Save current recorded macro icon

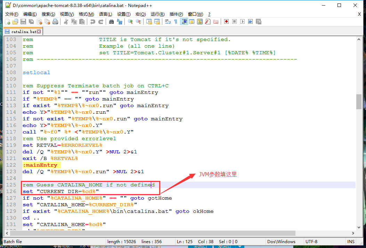coord(258,22)
